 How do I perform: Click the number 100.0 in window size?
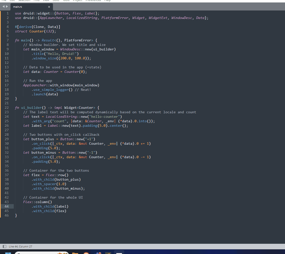click(x=80, y=58)
